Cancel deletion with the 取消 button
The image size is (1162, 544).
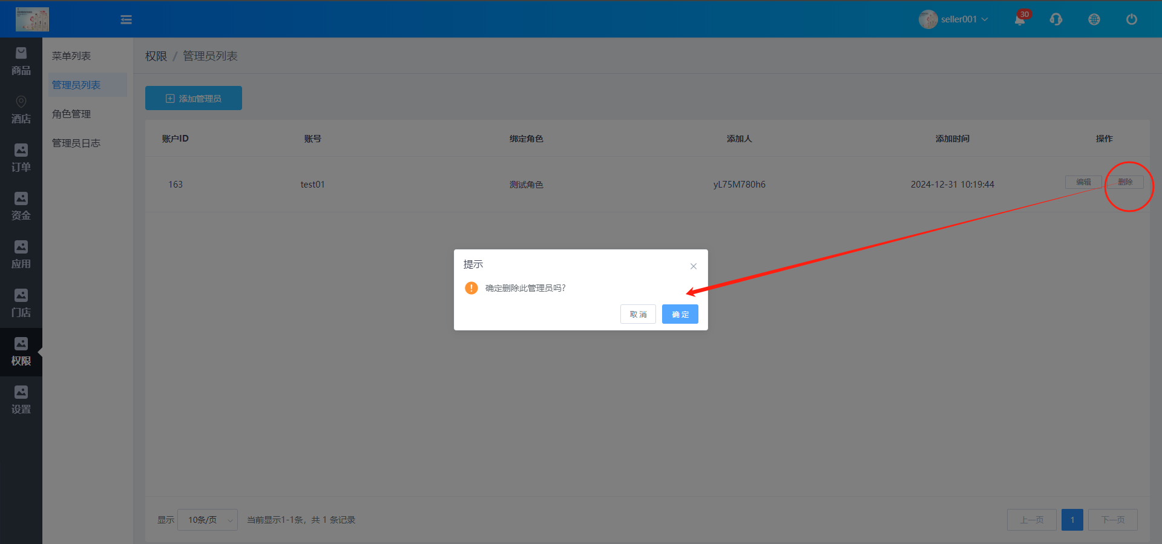638,314
